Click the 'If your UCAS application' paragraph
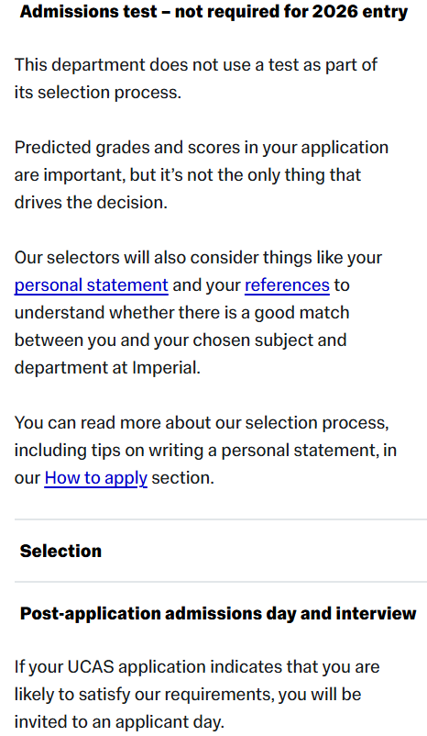The height and width of the screenshot is (736, 427). (197, 694)
